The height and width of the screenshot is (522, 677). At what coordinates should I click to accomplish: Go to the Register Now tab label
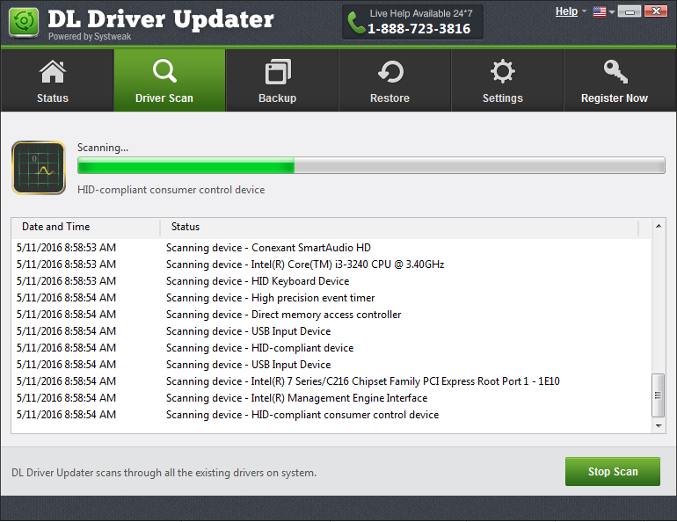[614, 98]
